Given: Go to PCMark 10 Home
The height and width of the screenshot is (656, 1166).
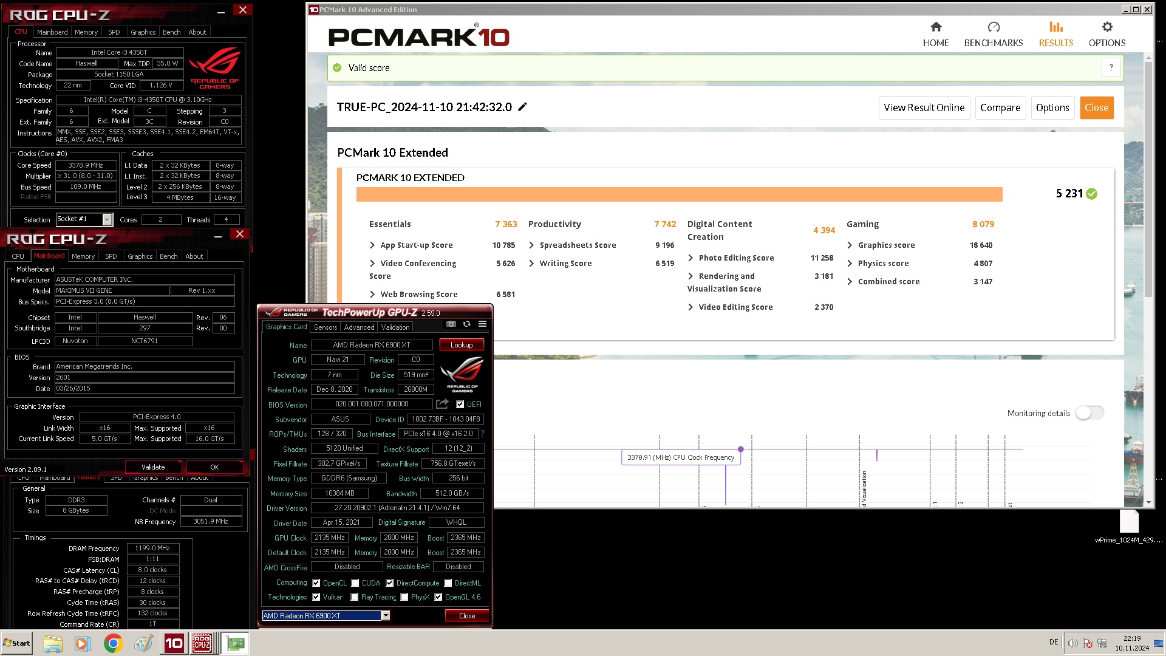Looking at the screenshot, I should (x=936, y=34).
